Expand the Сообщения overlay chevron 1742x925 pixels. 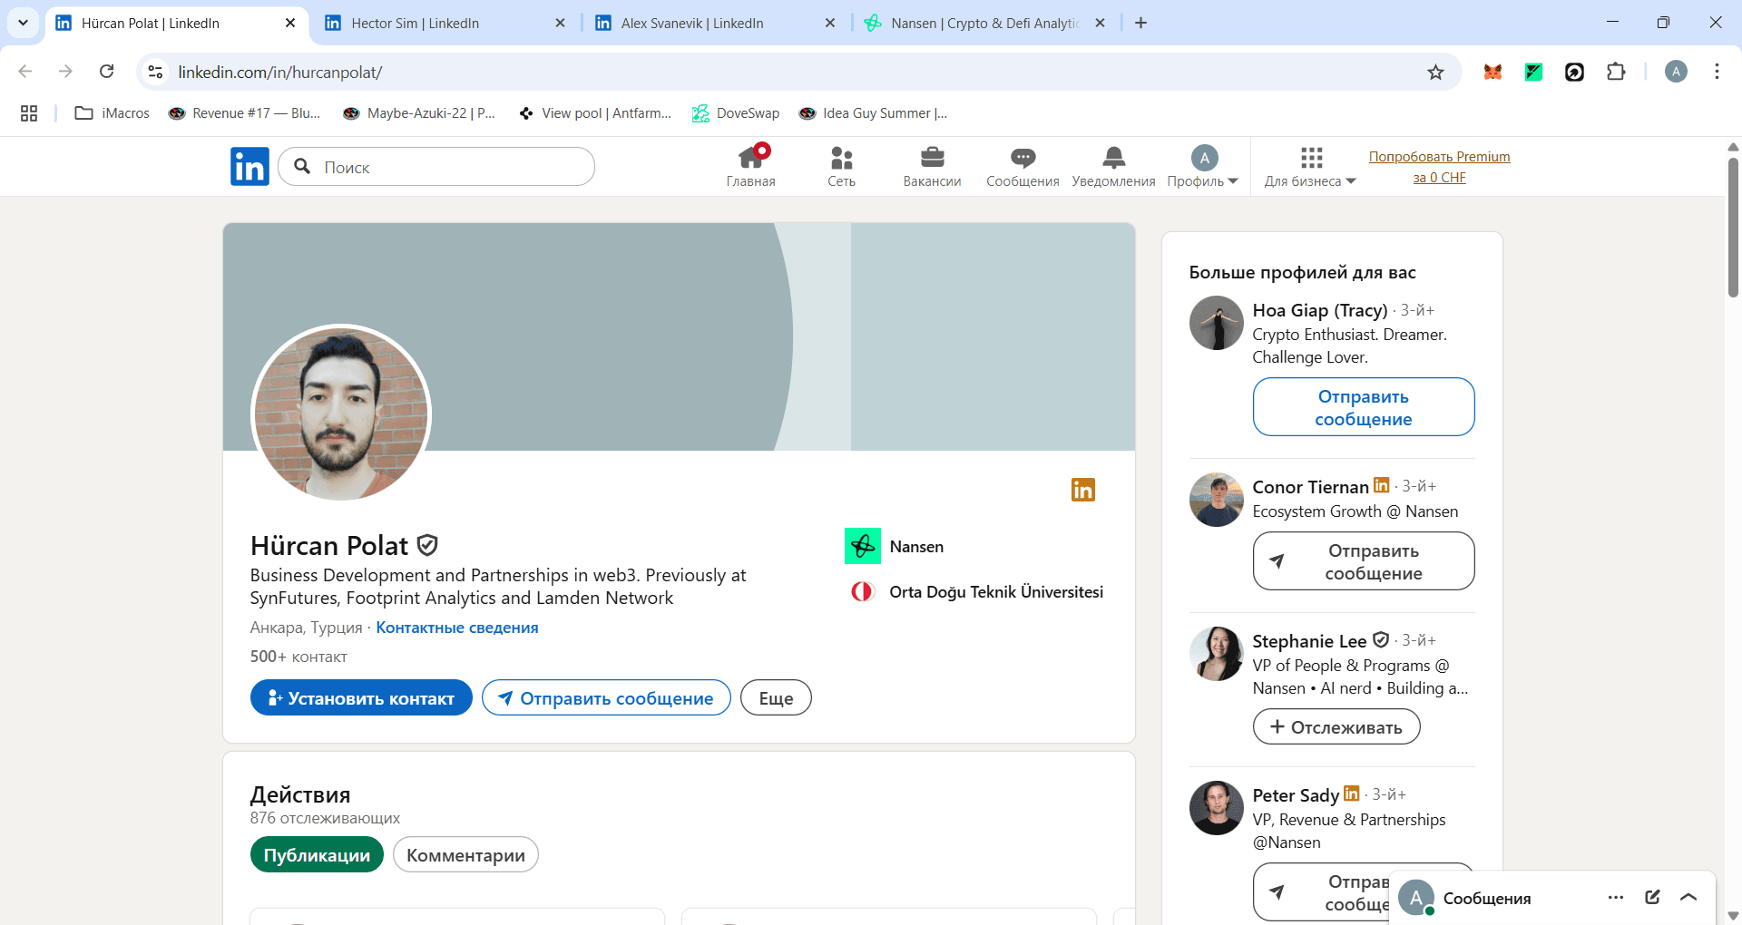[1688, 897]
